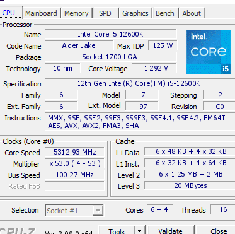
Task: Click the Clocks (Core #0) group label
Action: 28,141
